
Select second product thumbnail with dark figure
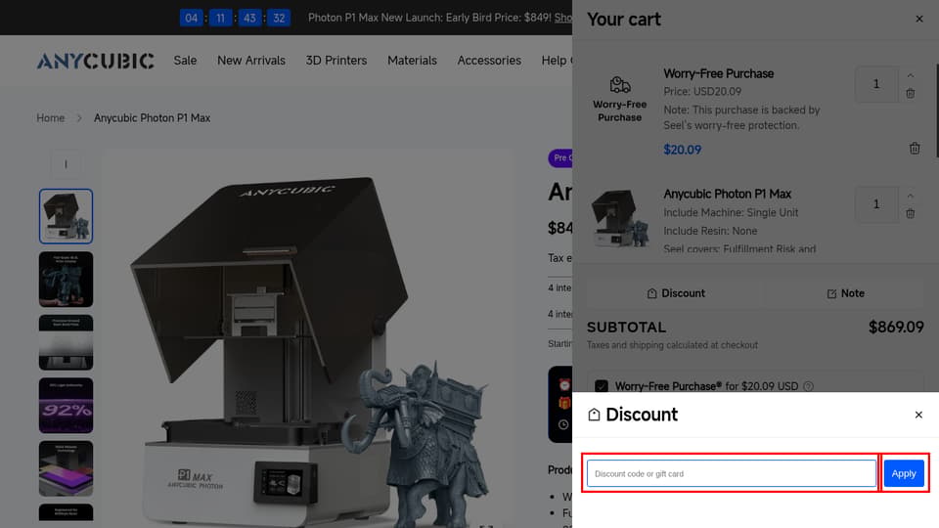point(66,279)
